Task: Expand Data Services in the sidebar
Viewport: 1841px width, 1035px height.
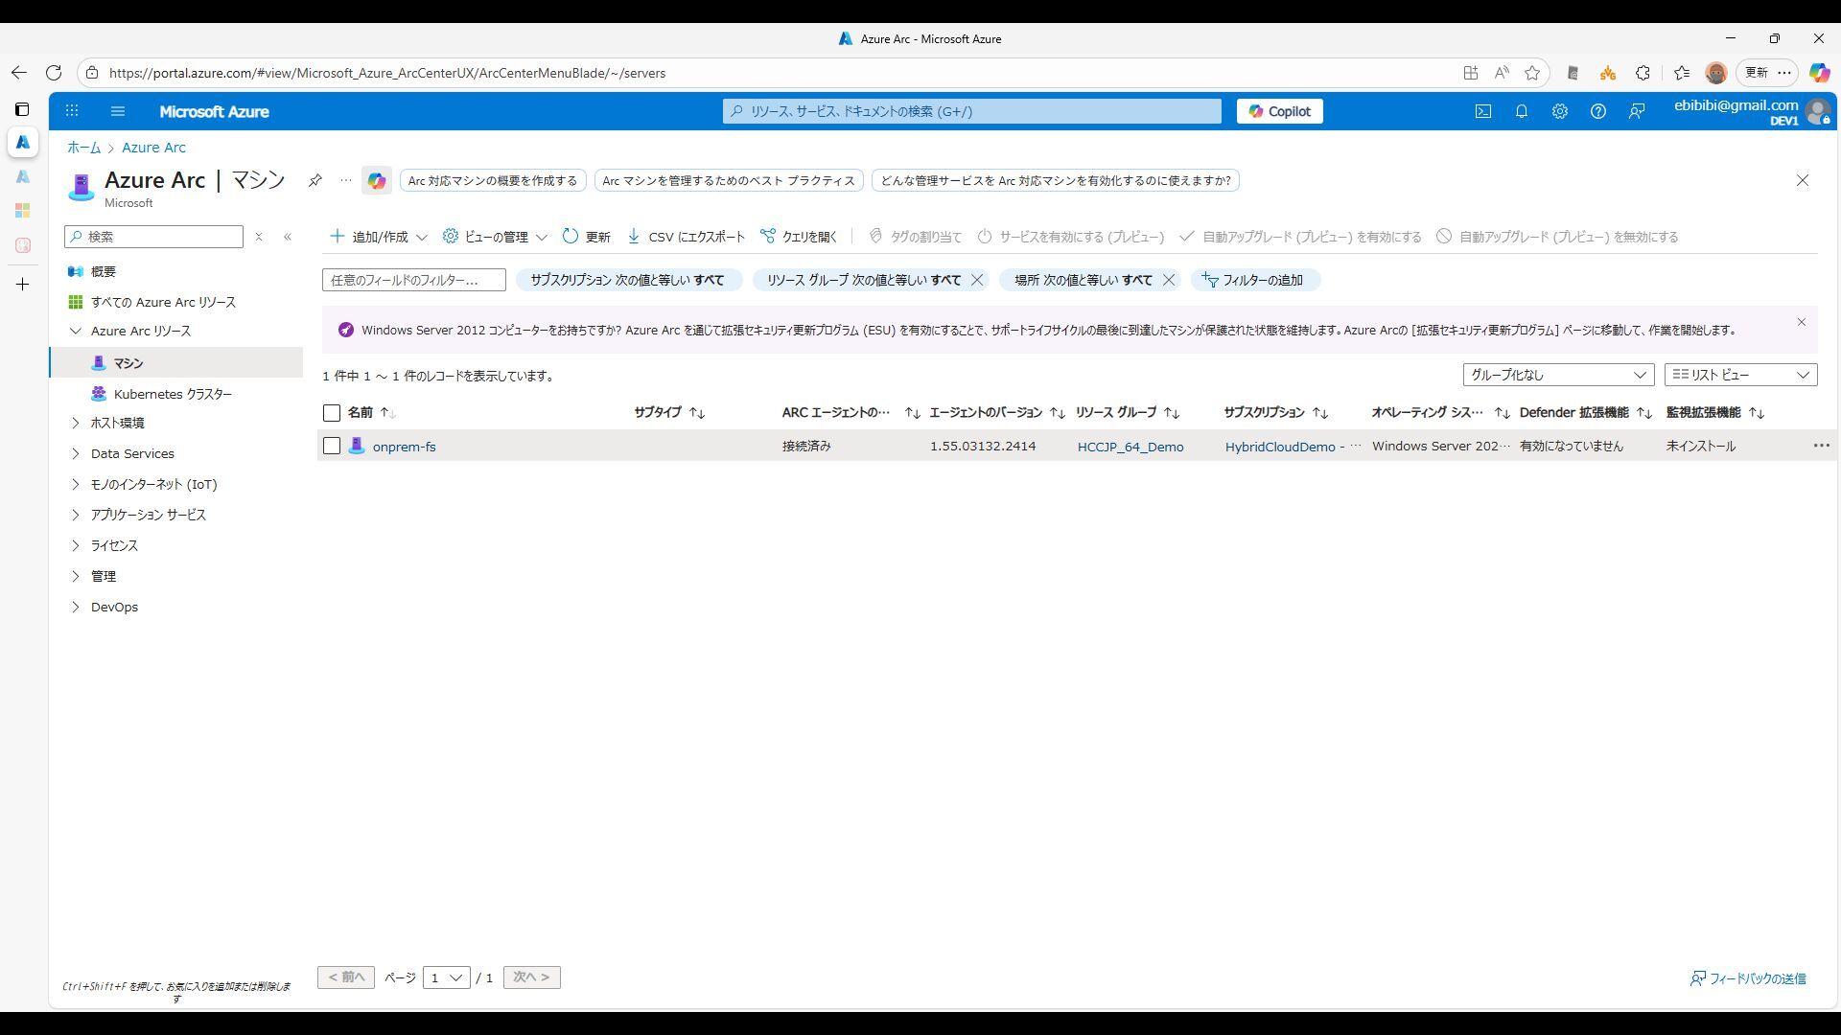Action: click(x=76, y=453)
